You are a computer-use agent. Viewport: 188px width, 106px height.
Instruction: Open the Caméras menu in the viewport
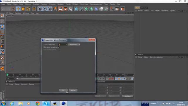click(x=18, y=13)
